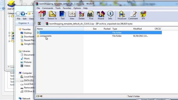Screen dimensions: 178x100
Task: Open the Favorites menu in WinRAR
Action: 67,8
